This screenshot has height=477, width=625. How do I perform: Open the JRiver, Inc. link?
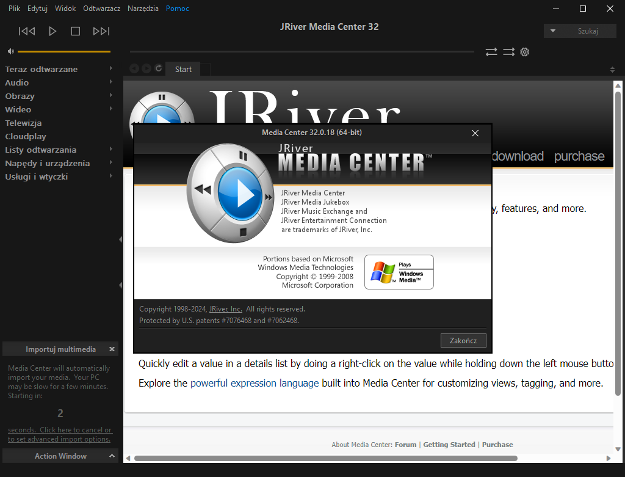point(226,309)
